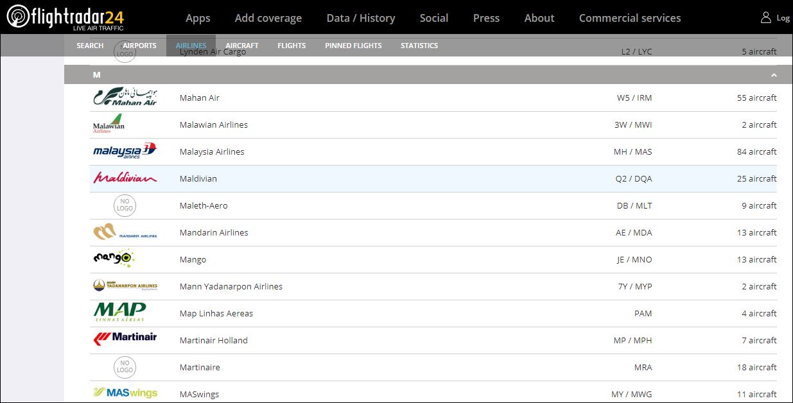
Task: Click the PAM code
Action: pos(643,313)
